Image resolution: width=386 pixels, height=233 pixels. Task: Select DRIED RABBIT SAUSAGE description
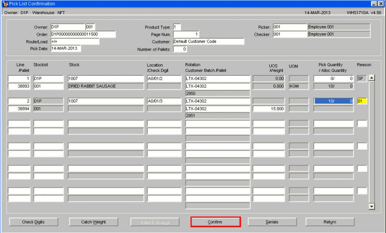tap(106, 86)
